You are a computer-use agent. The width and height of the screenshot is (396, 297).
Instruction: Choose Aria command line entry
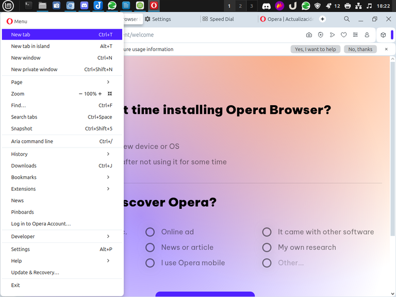point(62,141)
